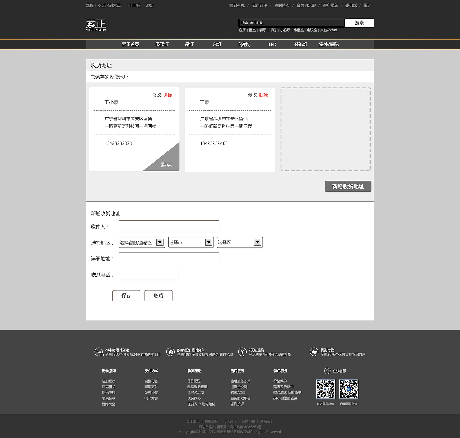The image size is (460, 438).
Task: Open the 装饰灯 navigation category
Action: pyautogui.click(x=301, y=45)
